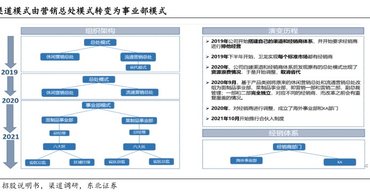The width and height of the screenshot is (370, 193).
Task: Select the bold phrase 每个标准市场
Action: tap(293, 57)
